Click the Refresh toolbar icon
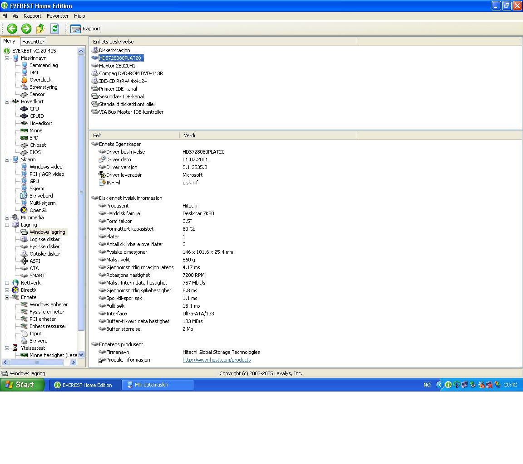Image resolution: width=523 pixels, height=464 pixels. pyautogui.click(x=54, y=29)
